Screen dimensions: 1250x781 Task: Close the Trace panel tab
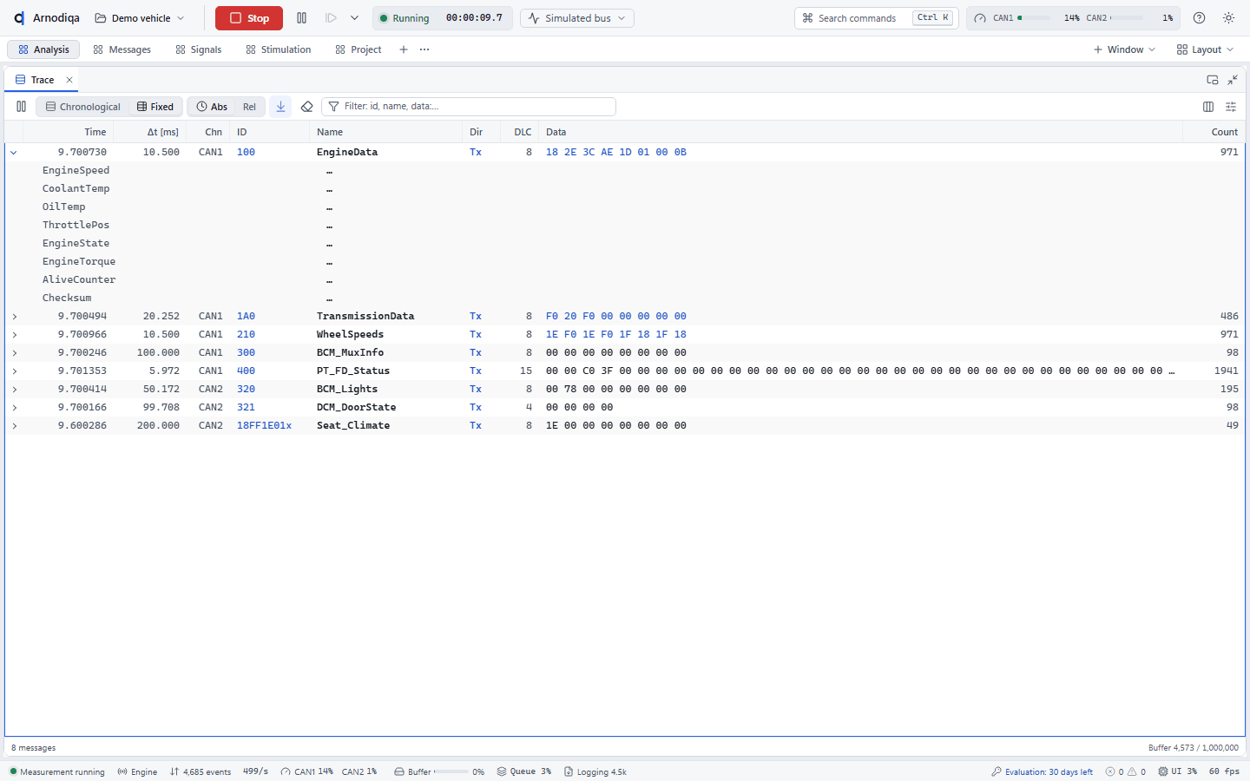69,80
